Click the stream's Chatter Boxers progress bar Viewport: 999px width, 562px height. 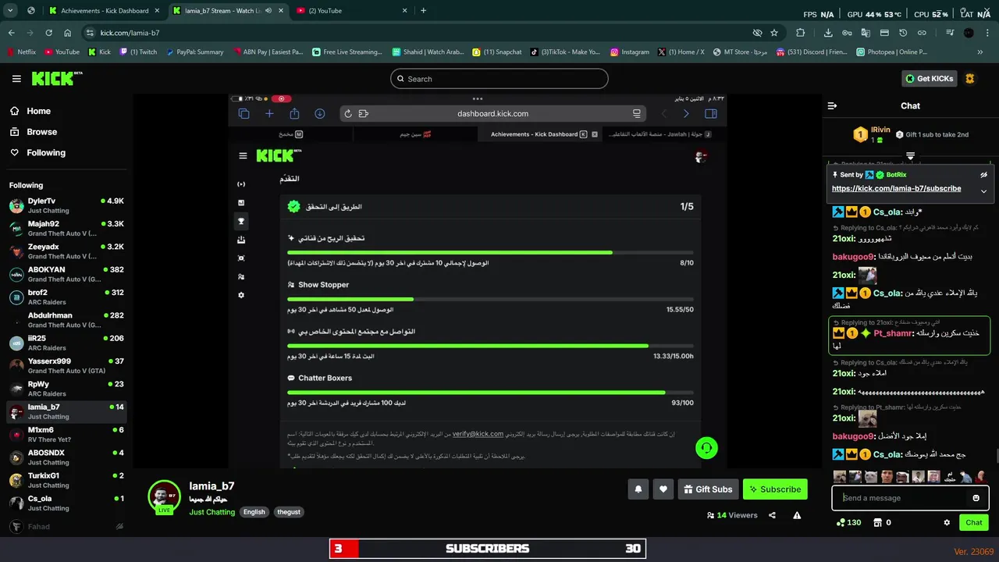click(x=490, y=392)
